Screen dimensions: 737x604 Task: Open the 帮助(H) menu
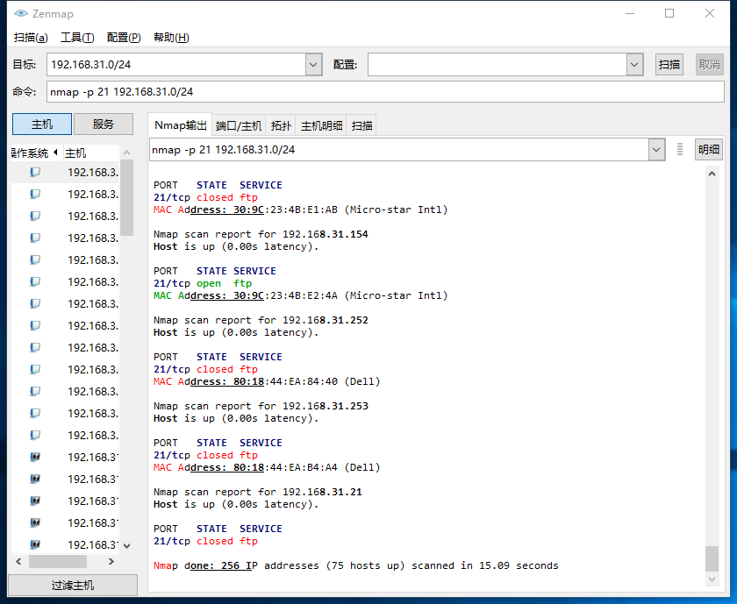click(x=171, y=38)
